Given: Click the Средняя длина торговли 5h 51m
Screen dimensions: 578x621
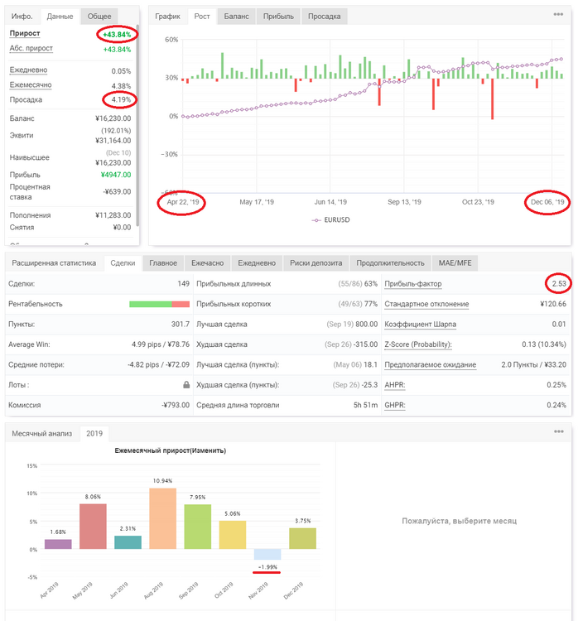Looking at the screenshot, I should (365, 405).
